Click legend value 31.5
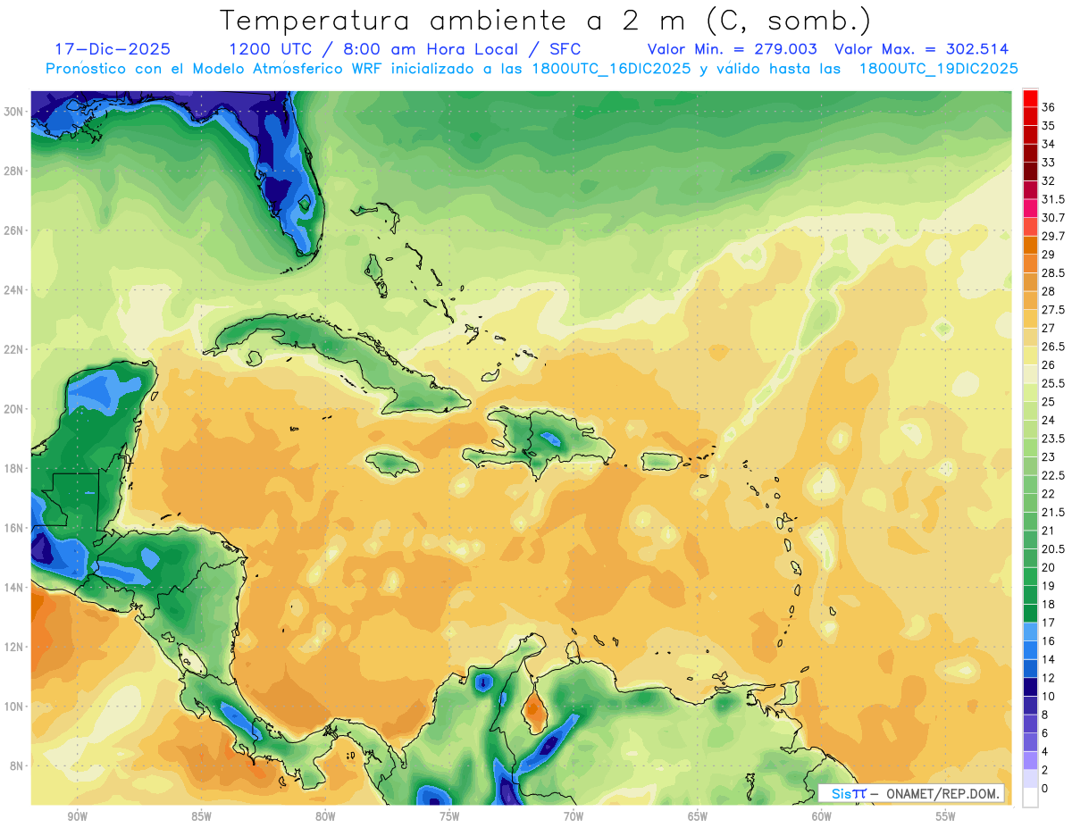Viewport: 1072px width, 828px height. pyautogui.click(x=1053, y=199)
